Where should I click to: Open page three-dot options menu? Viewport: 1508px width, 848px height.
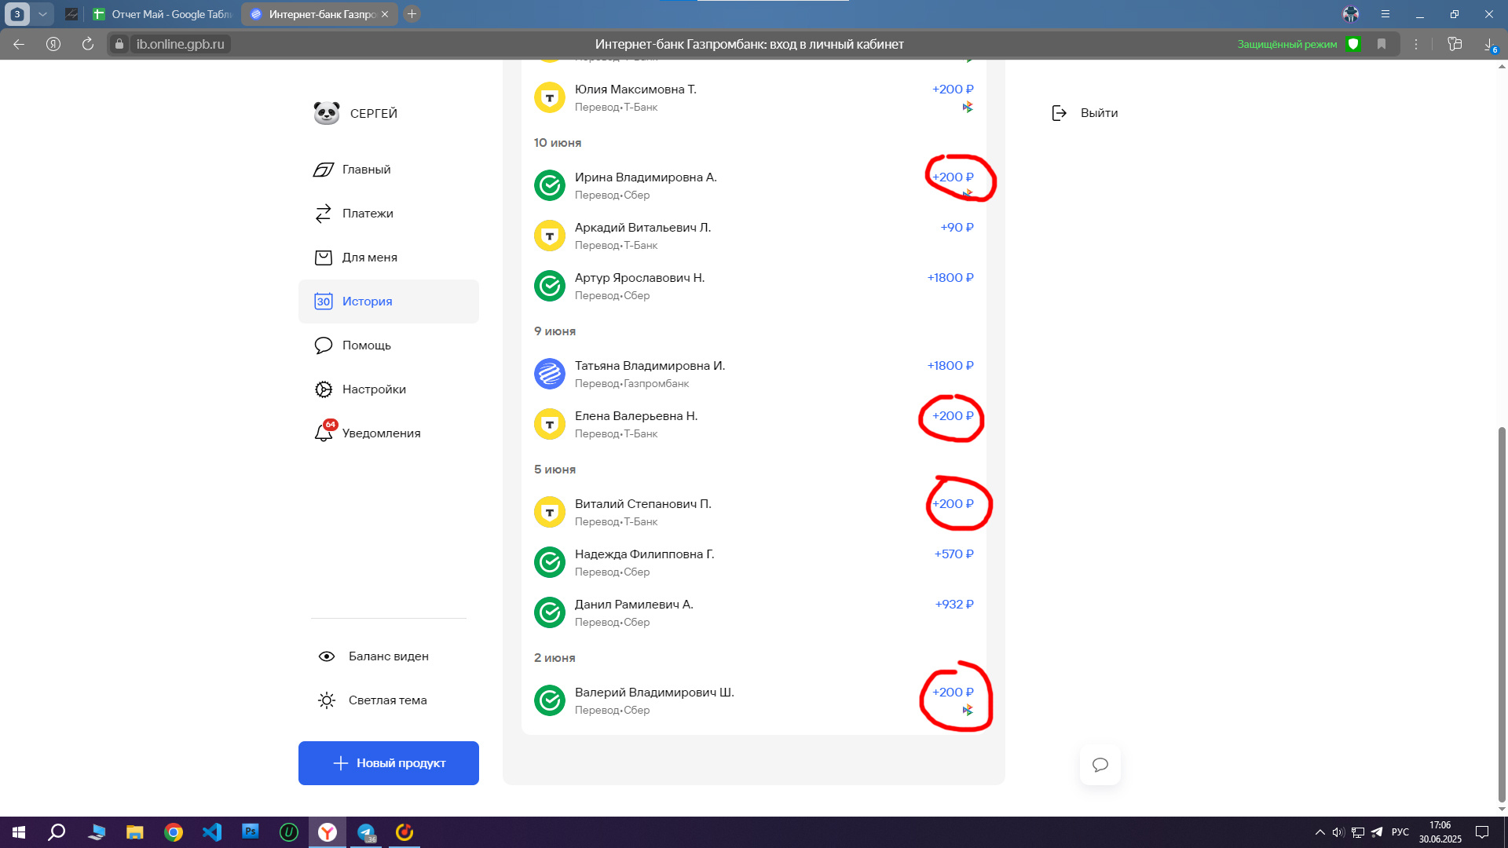point(1416,44)
